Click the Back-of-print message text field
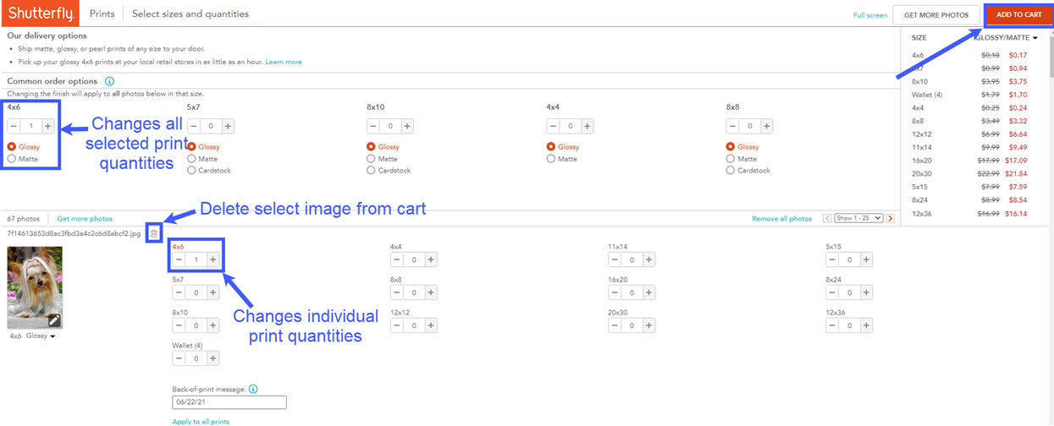Viewport: 1054px width, 426px height. (x=229, y=403)
